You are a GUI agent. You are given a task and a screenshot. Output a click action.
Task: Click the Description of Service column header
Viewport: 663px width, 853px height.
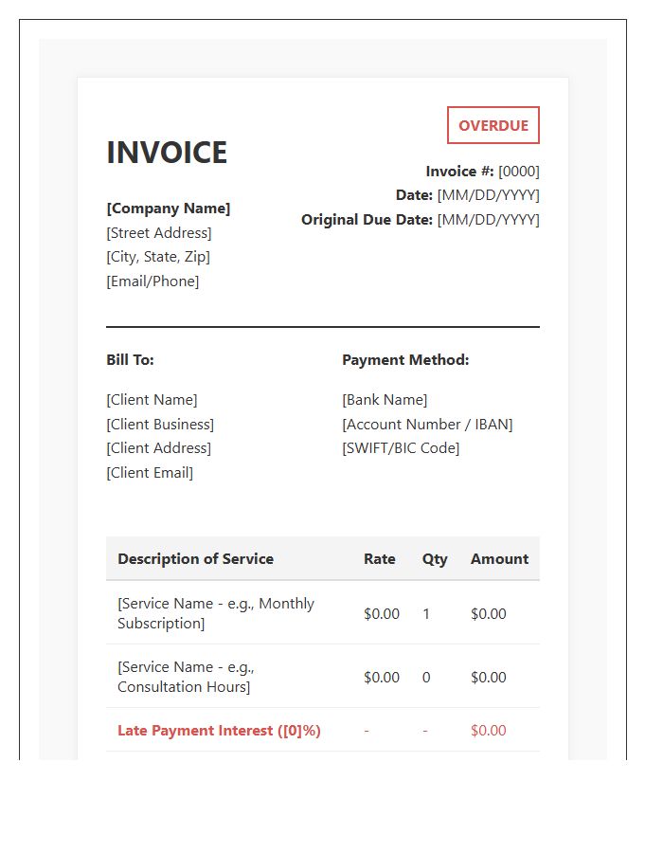pyautogui.click(x=196, y=559)
